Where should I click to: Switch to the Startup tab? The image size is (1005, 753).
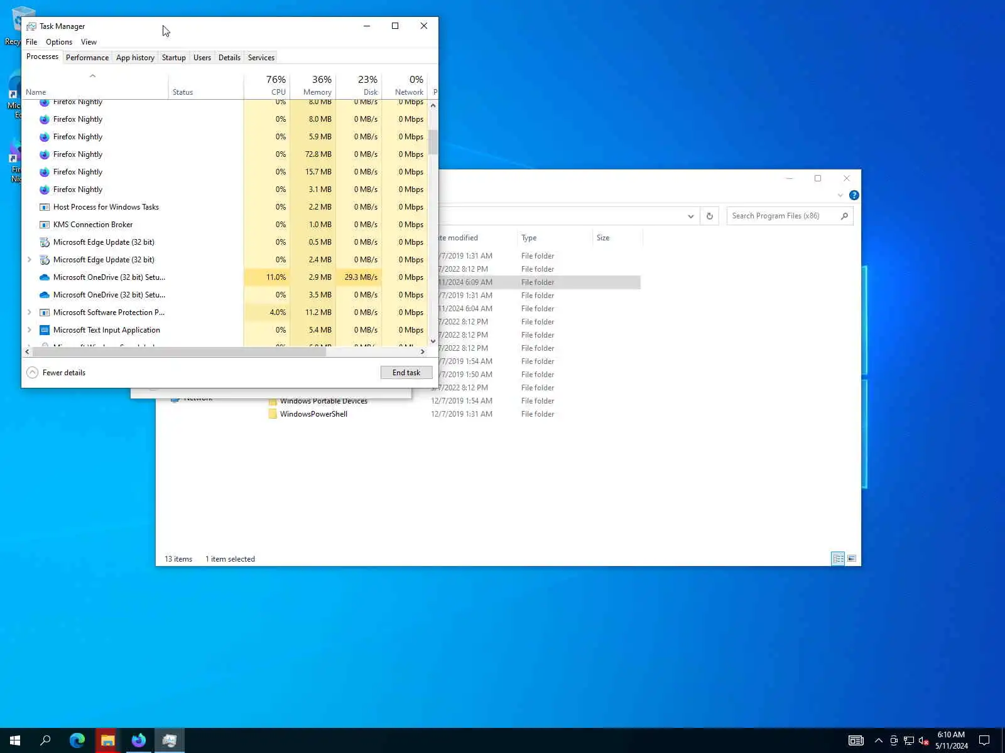pyautogui.click(x=174, y=58)
